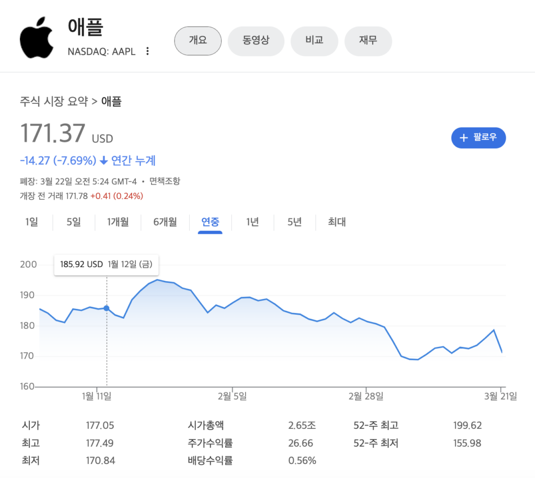Click the plus icon in the 팔로우 button
This screenshot has width=535, height=478.
(x=463, y=138)
